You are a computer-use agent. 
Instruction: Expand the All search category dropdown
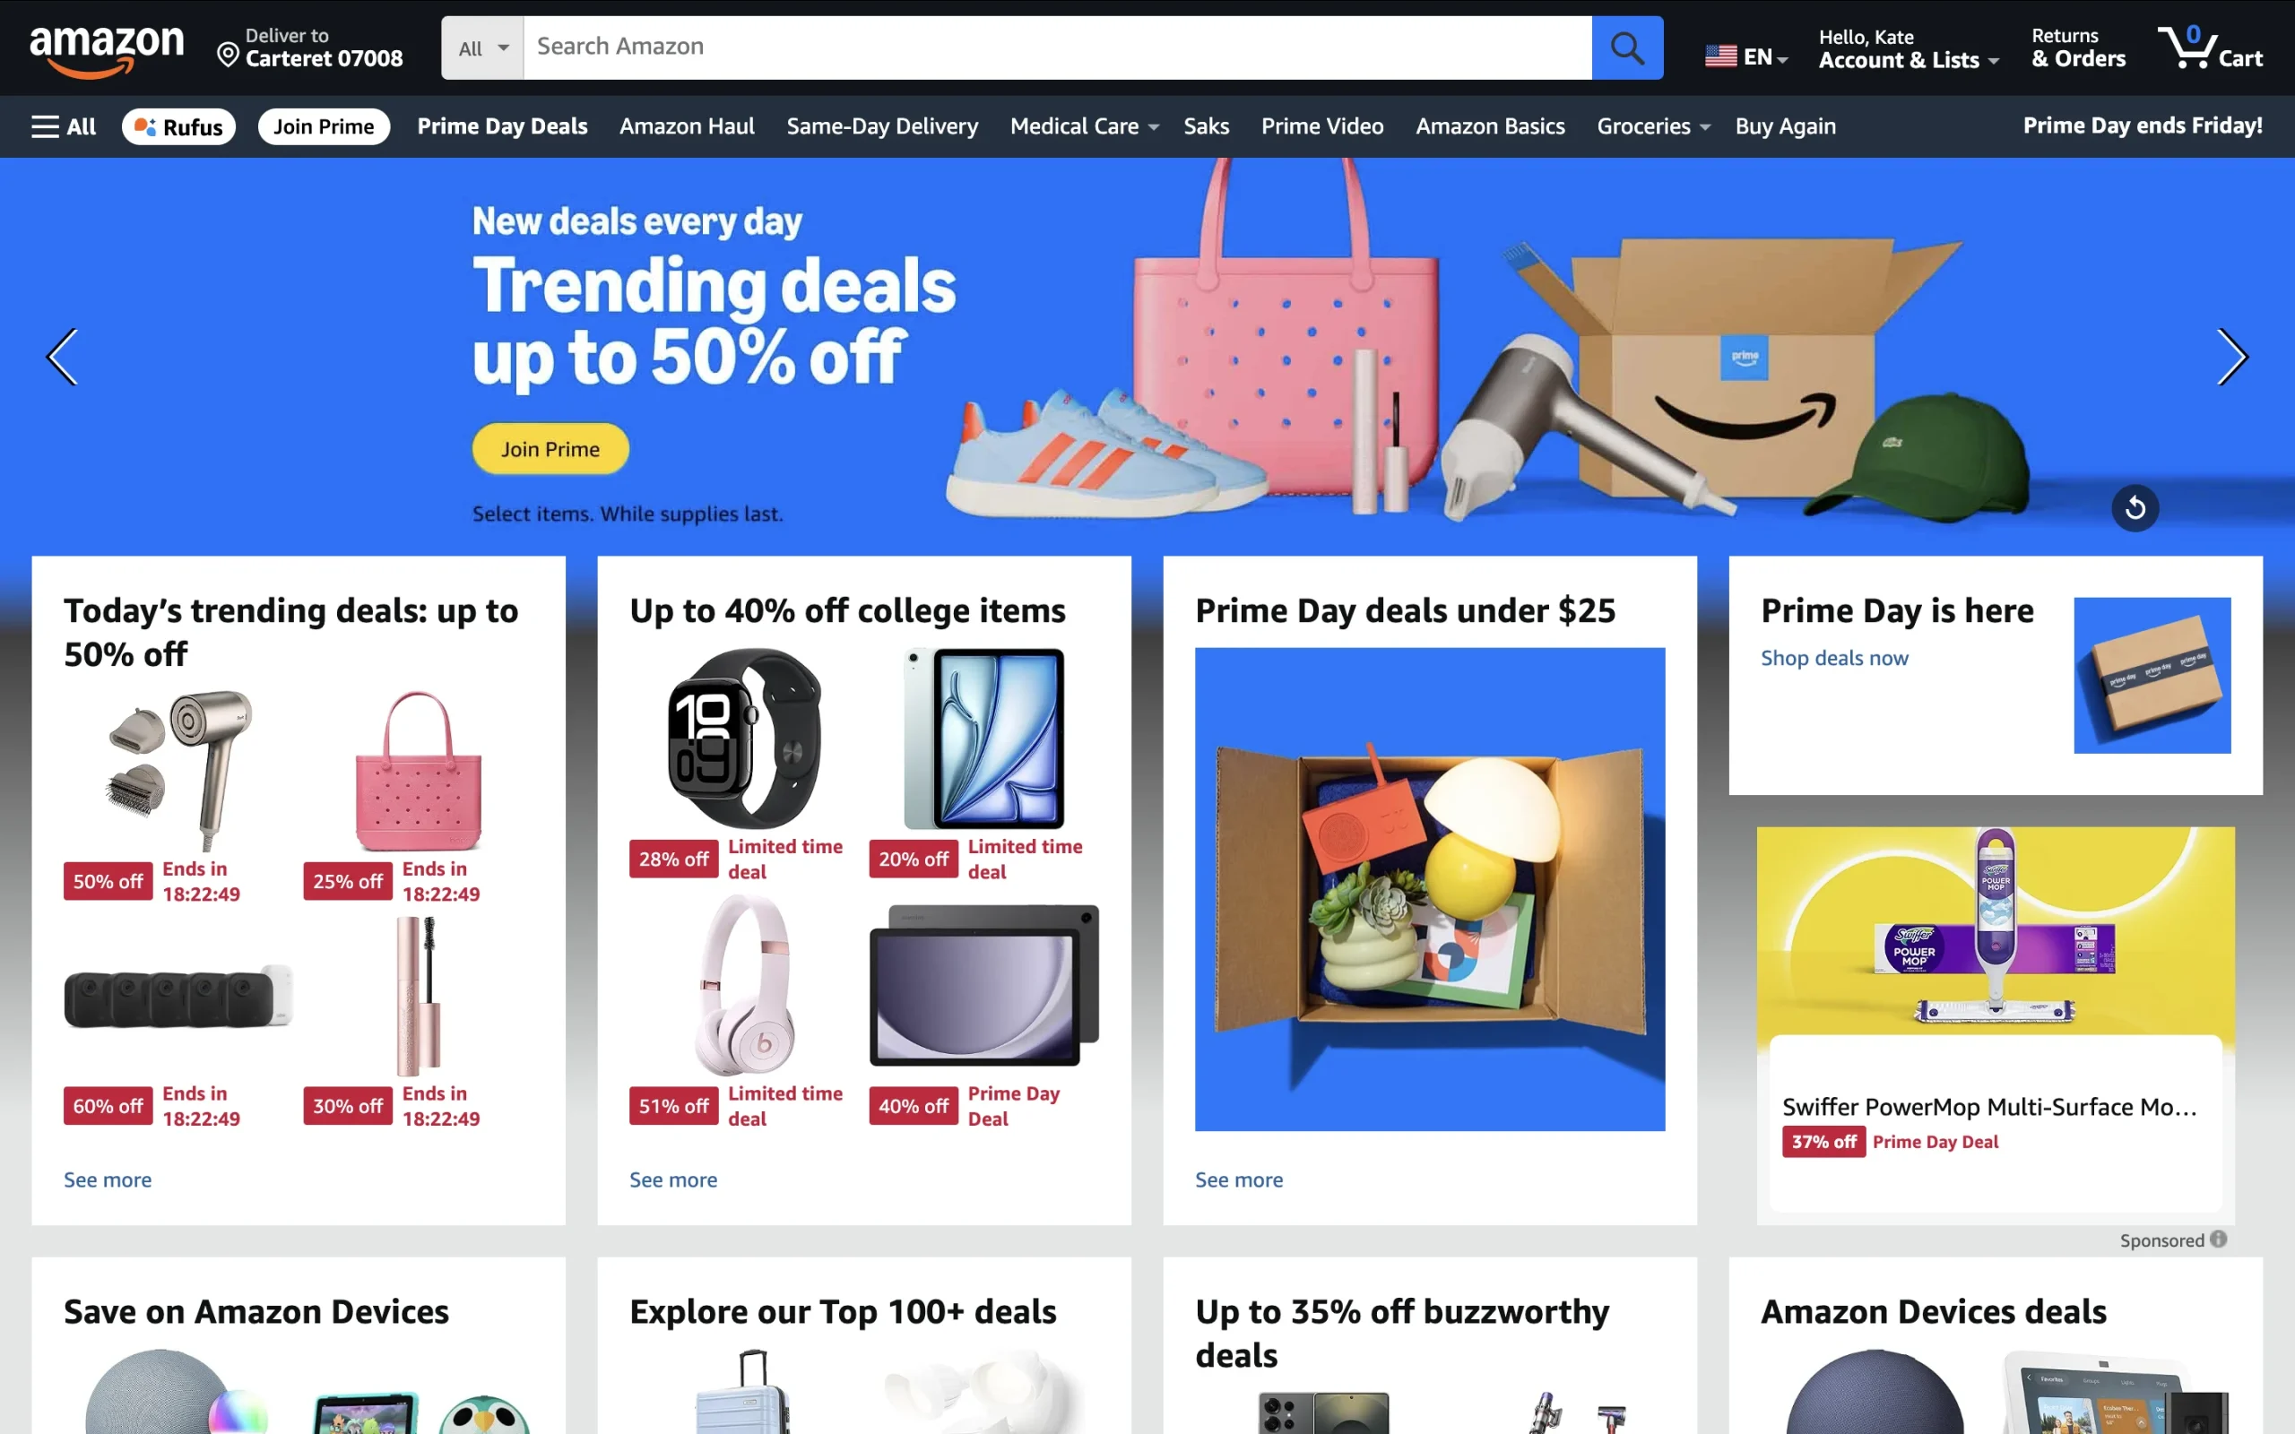(482, 48)
